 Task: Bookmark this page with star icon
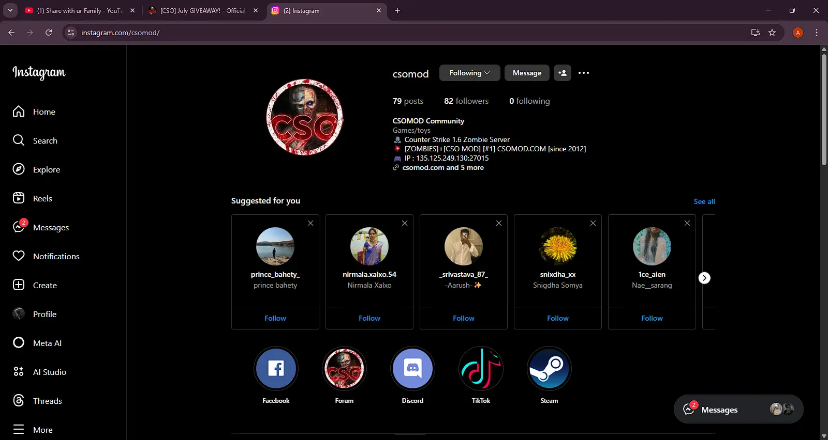tap(772, 33)
